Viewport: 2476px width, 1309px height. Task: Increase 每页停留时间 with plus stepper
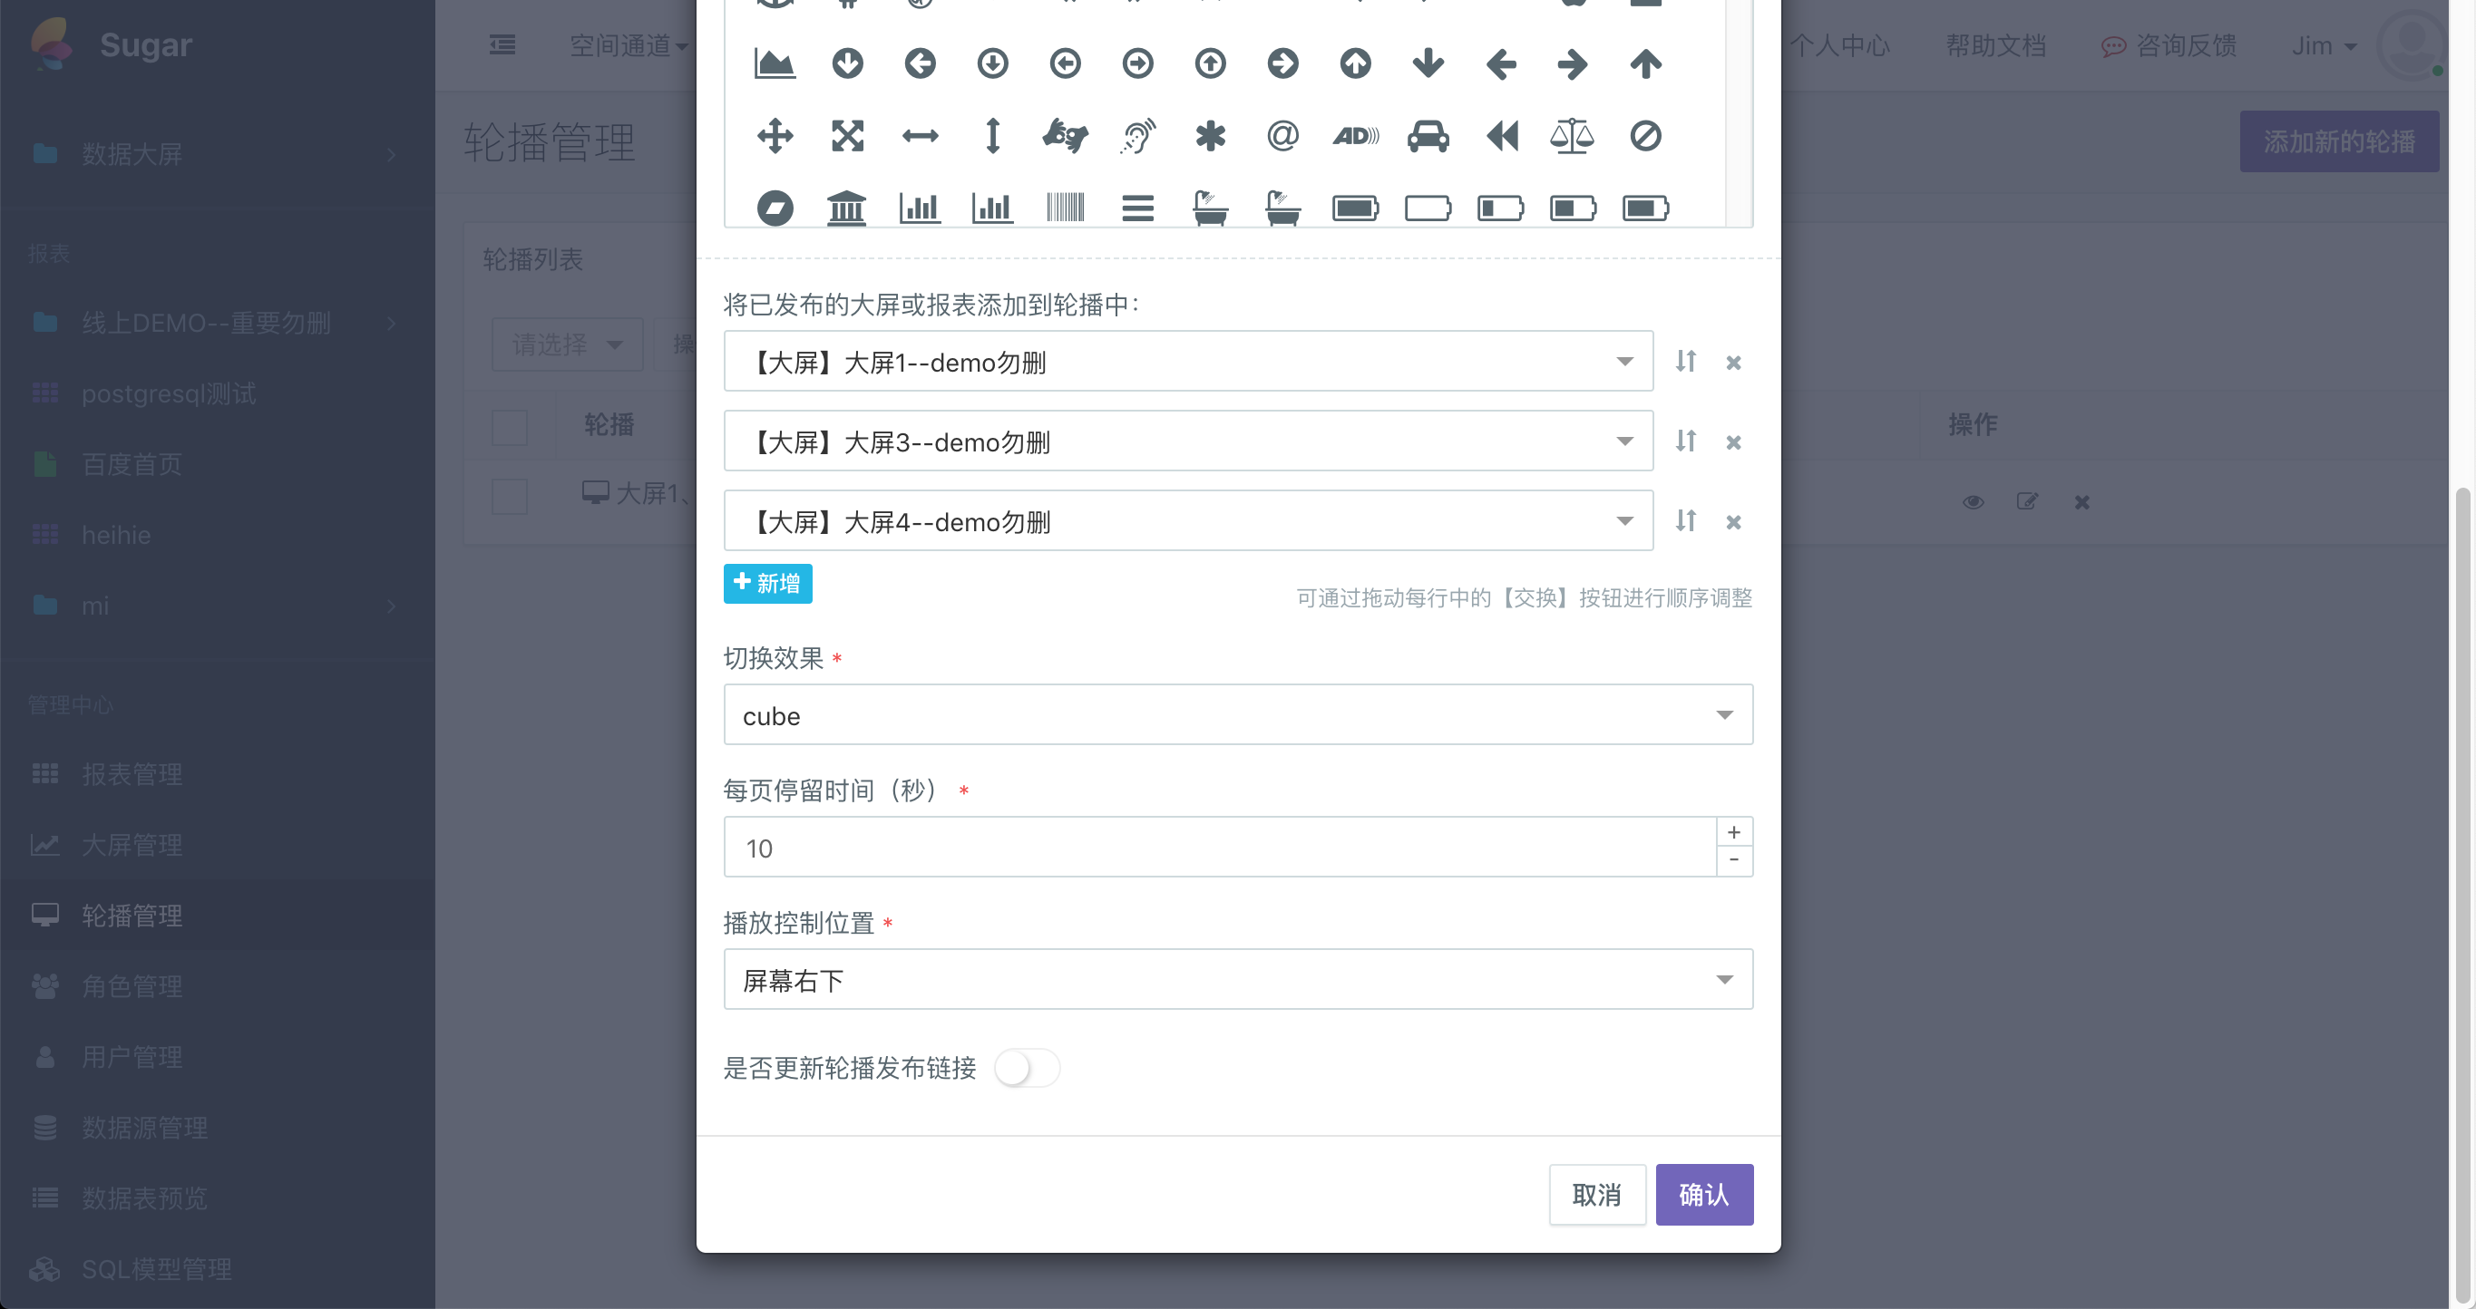pos(1734,831)
